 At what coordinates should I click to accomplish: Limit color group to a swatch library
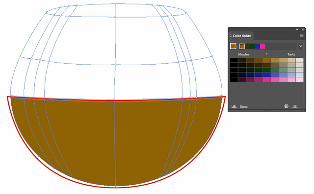[234, 106]
